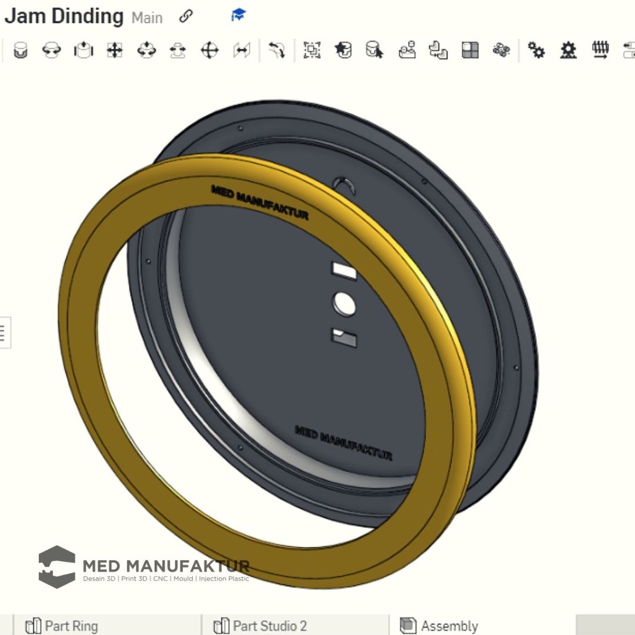Click the cylinder with cursor toolbar icon
This screenshot has height=635, width=635.
click(374, 50)
